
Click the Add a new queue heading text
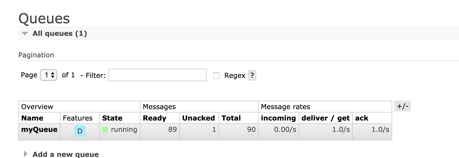(x=66, y=154)
